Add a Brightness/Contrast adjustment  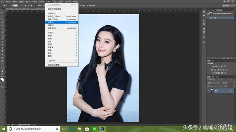213,66
